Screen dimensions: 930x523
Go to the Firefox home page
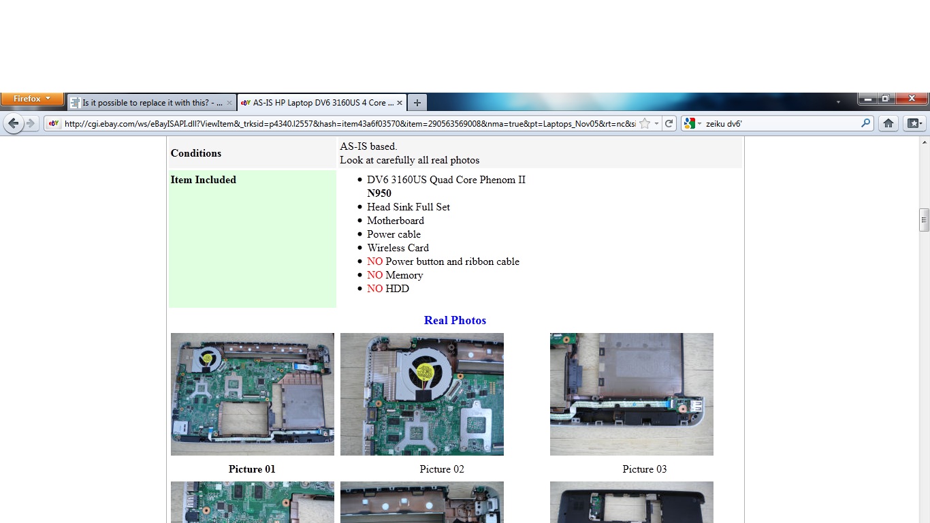[x=888, y=123]
